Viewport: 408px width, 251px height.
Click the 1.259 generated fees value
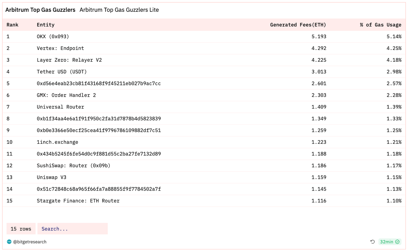319,130
